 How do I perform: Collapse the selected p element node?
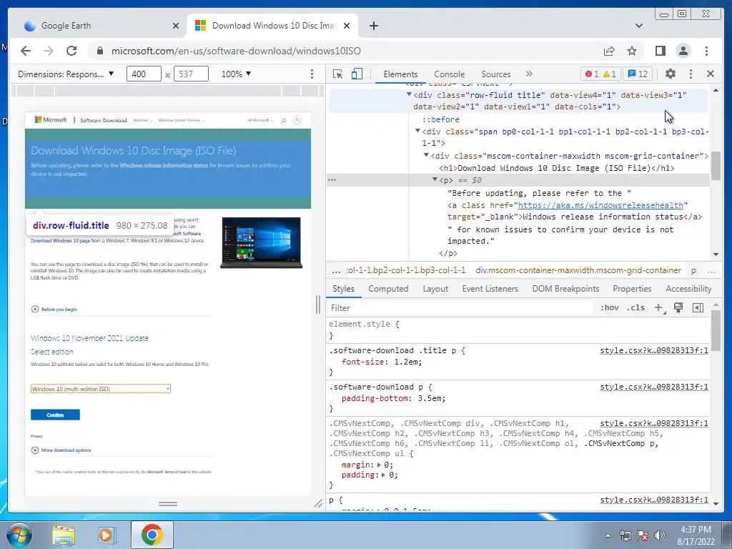click(x=435, y=179)
